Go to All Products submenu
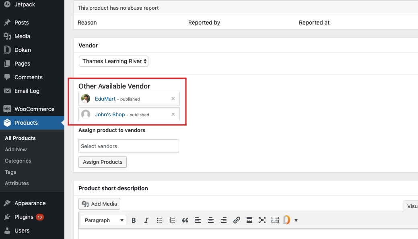Screen dimensions: 418x239 click(20, 138)
